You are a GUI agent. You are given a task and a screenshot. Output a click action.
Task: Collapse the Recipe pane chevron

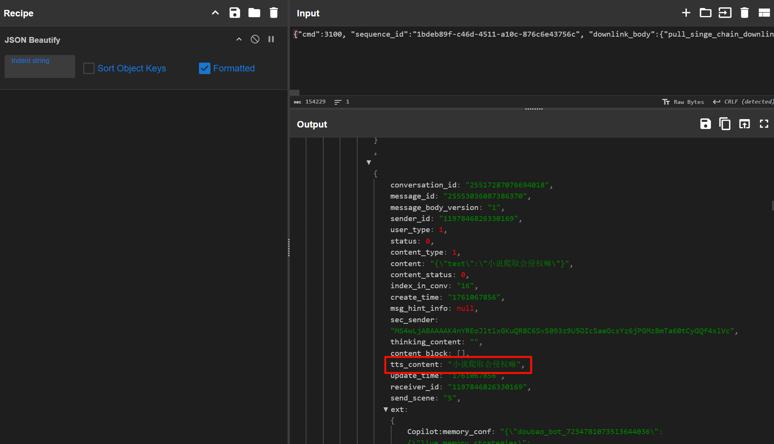pyautogui.click(x=215, y=13)
